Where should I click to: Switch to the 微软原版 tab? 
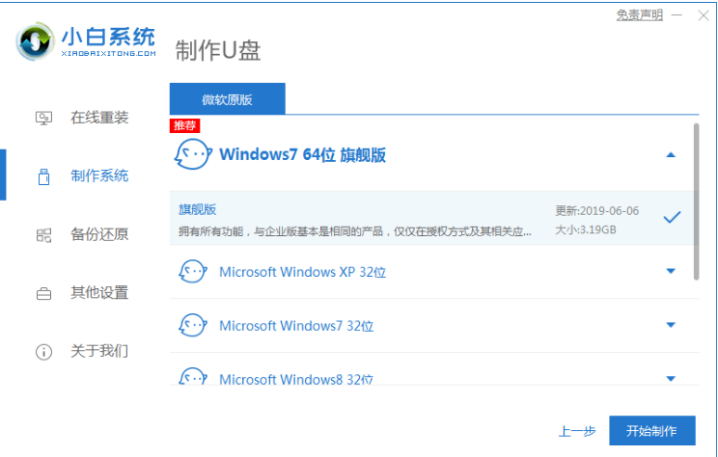pyautogui.click(x=228, y=99)
